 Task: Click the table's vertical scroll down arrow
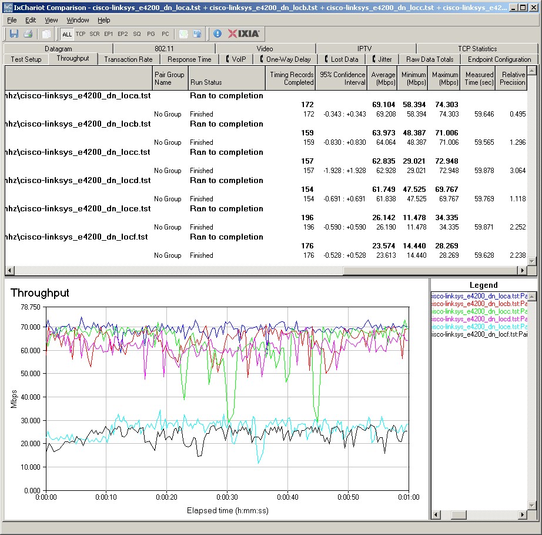tap(531, 261)
